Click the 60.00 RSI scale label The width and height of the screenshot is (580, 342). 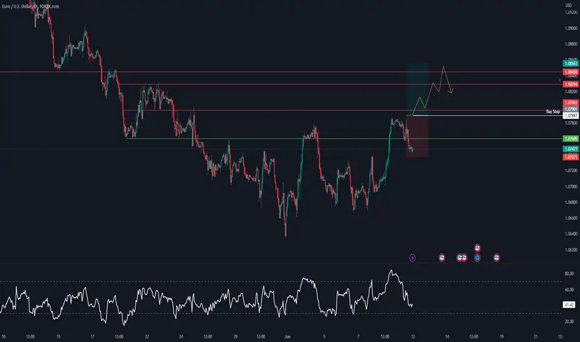click(569, 290)
